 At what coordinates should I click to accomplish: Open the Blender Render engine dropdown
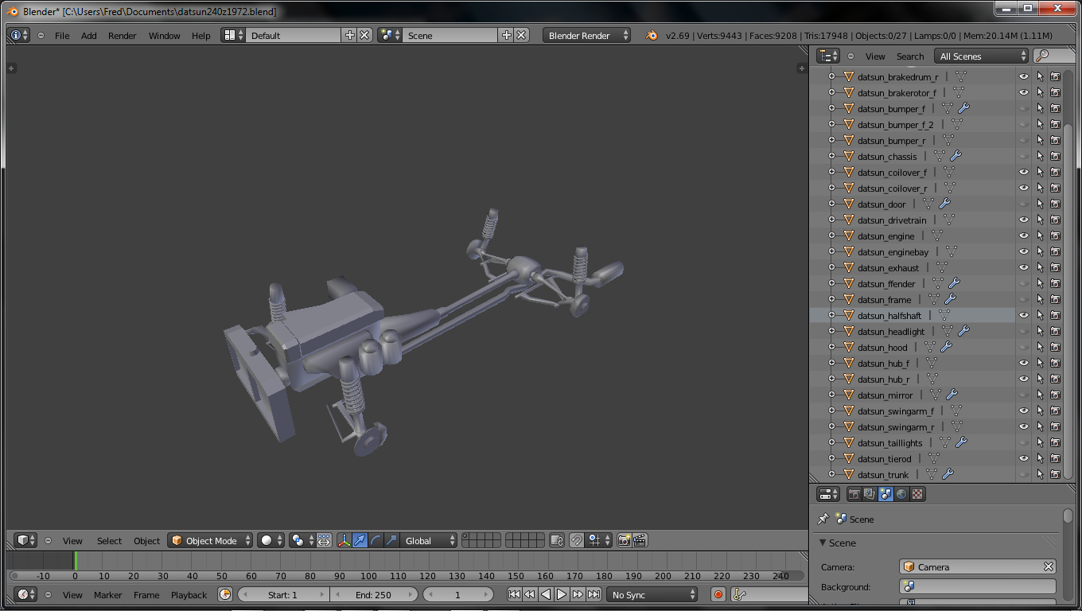coord(586,36)
